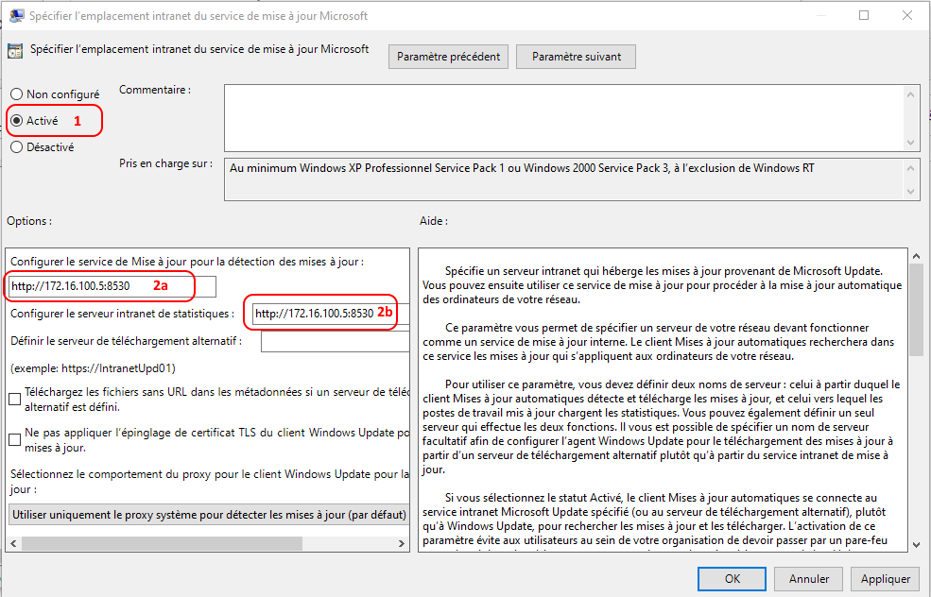Enable 'Téléchargez les fichiers sans URL' checkbox
This screenshot has height=597, width=931.
coord(15,400)
